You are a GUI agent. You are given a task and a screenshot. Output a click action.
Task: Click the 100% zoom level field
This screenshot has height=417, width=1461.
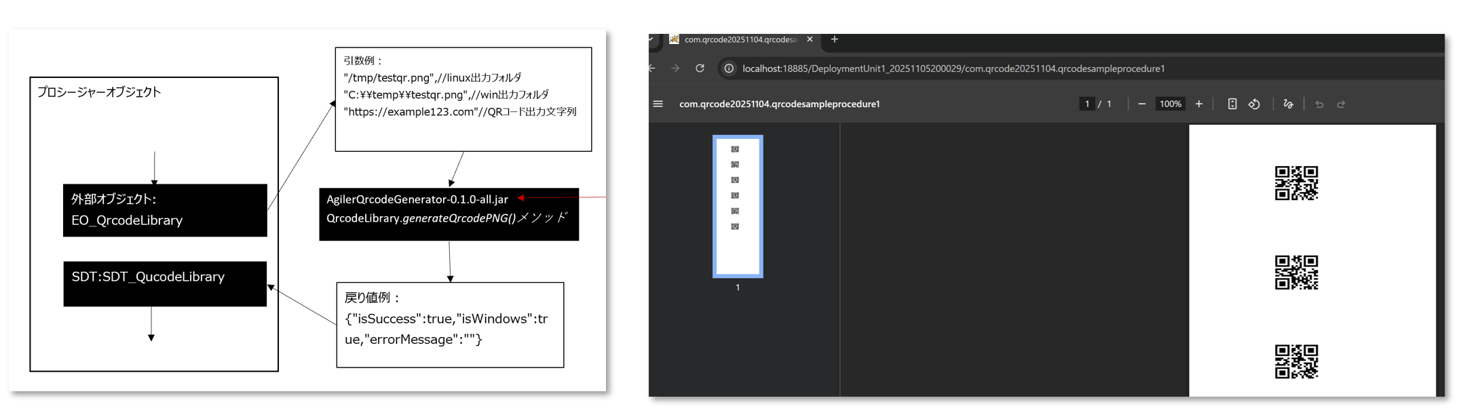coord(1170,104)
